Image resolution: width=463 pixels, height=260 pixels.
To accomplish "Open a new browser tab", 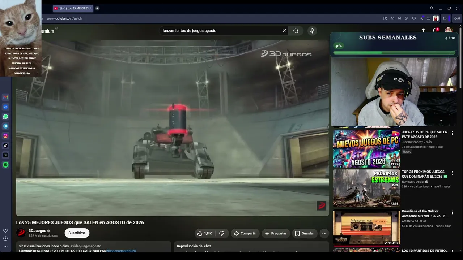I will pyautogui.click(x=97, y=8).
